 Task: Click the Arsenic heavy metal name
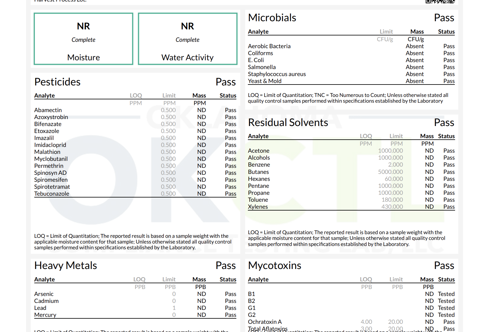[x=44, y=294]
